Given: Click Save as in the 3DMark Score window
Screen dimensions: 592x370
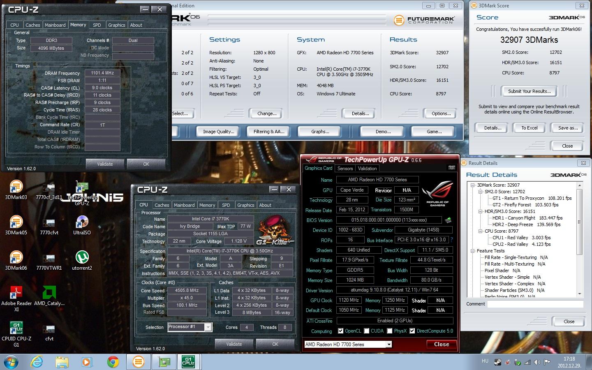Looking at the screenshot, I should point(568,128).
